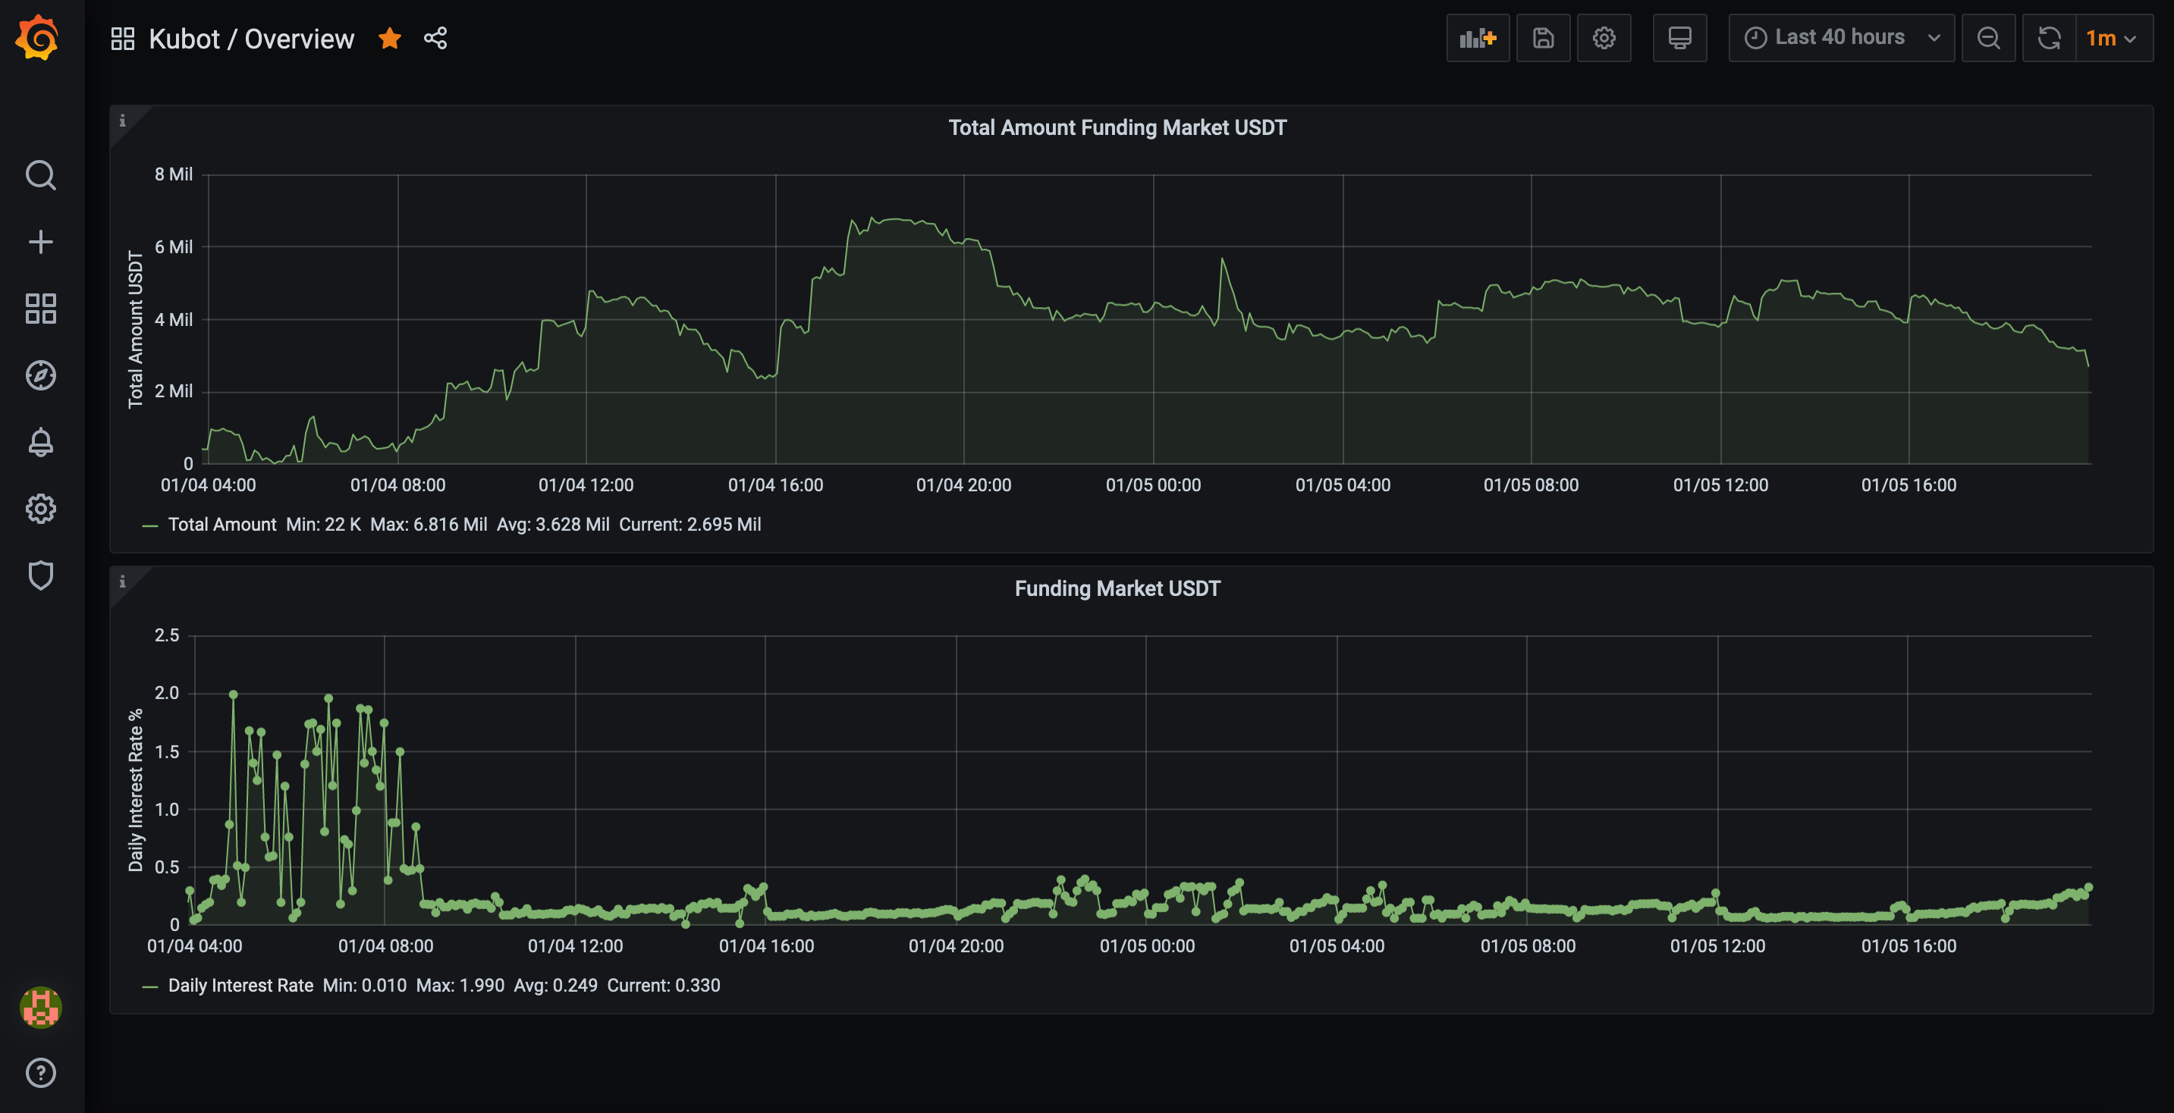Open dashboard settings gear in top bar
Viewport: 2174px width, 1113px height.
1604,38
